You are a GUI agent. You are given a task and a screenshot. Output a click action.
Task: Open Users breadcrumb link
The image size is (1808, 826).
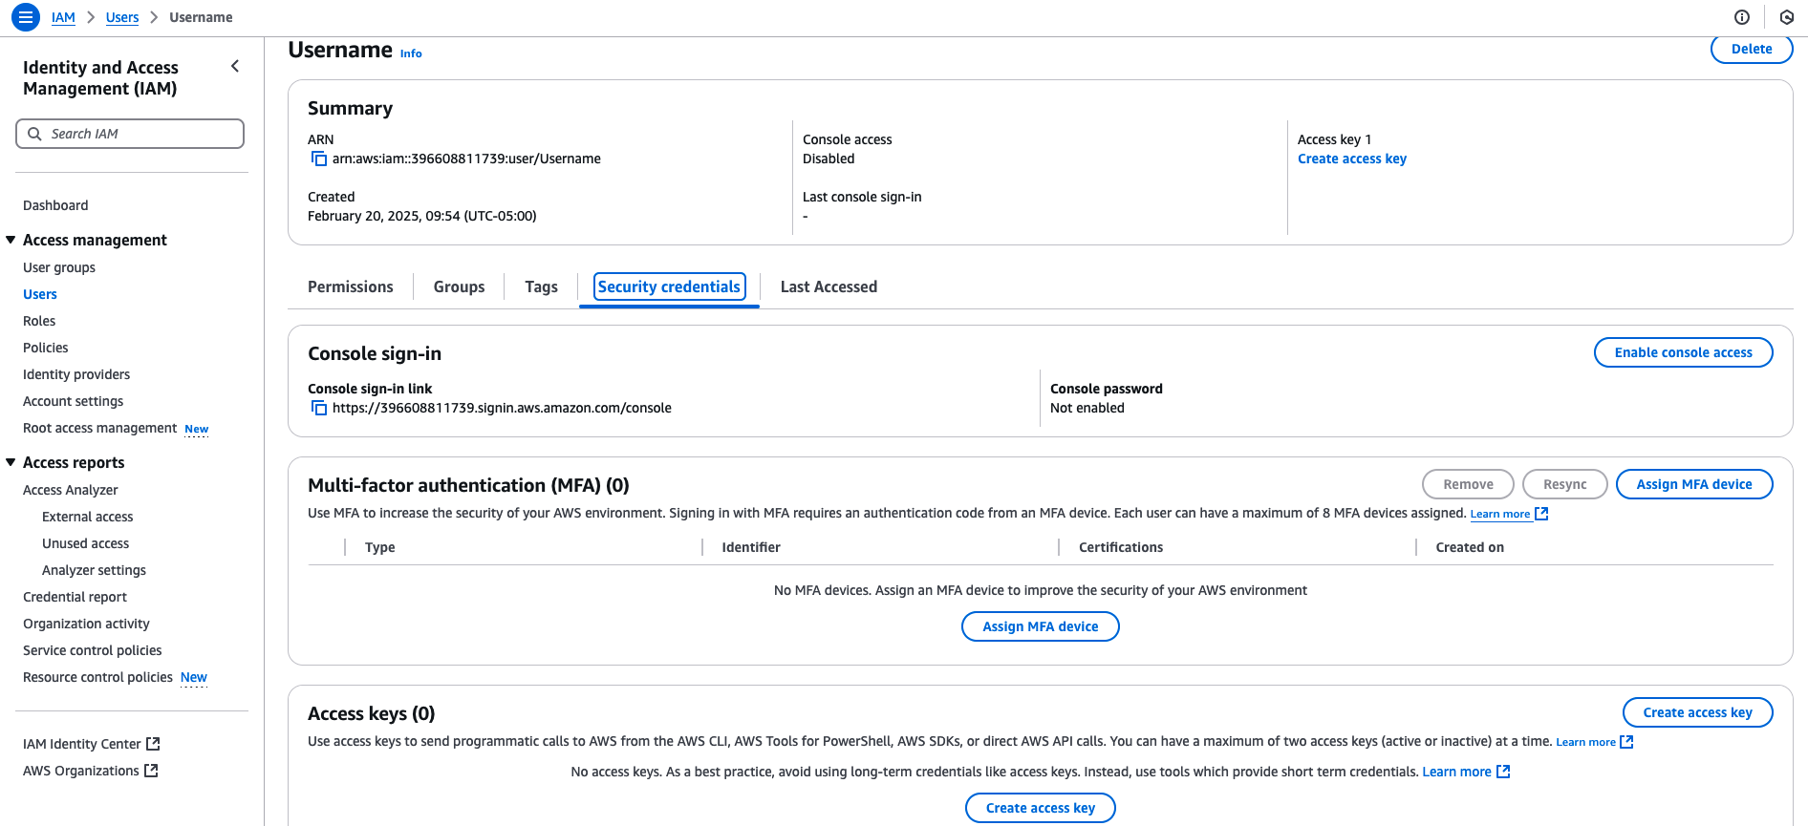(x=122, y=17)
